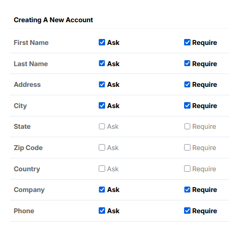The width and height of the screenshot is (229, 230).
Task: Uncheck Company Ask checkbox
Action: click(102, 190)
